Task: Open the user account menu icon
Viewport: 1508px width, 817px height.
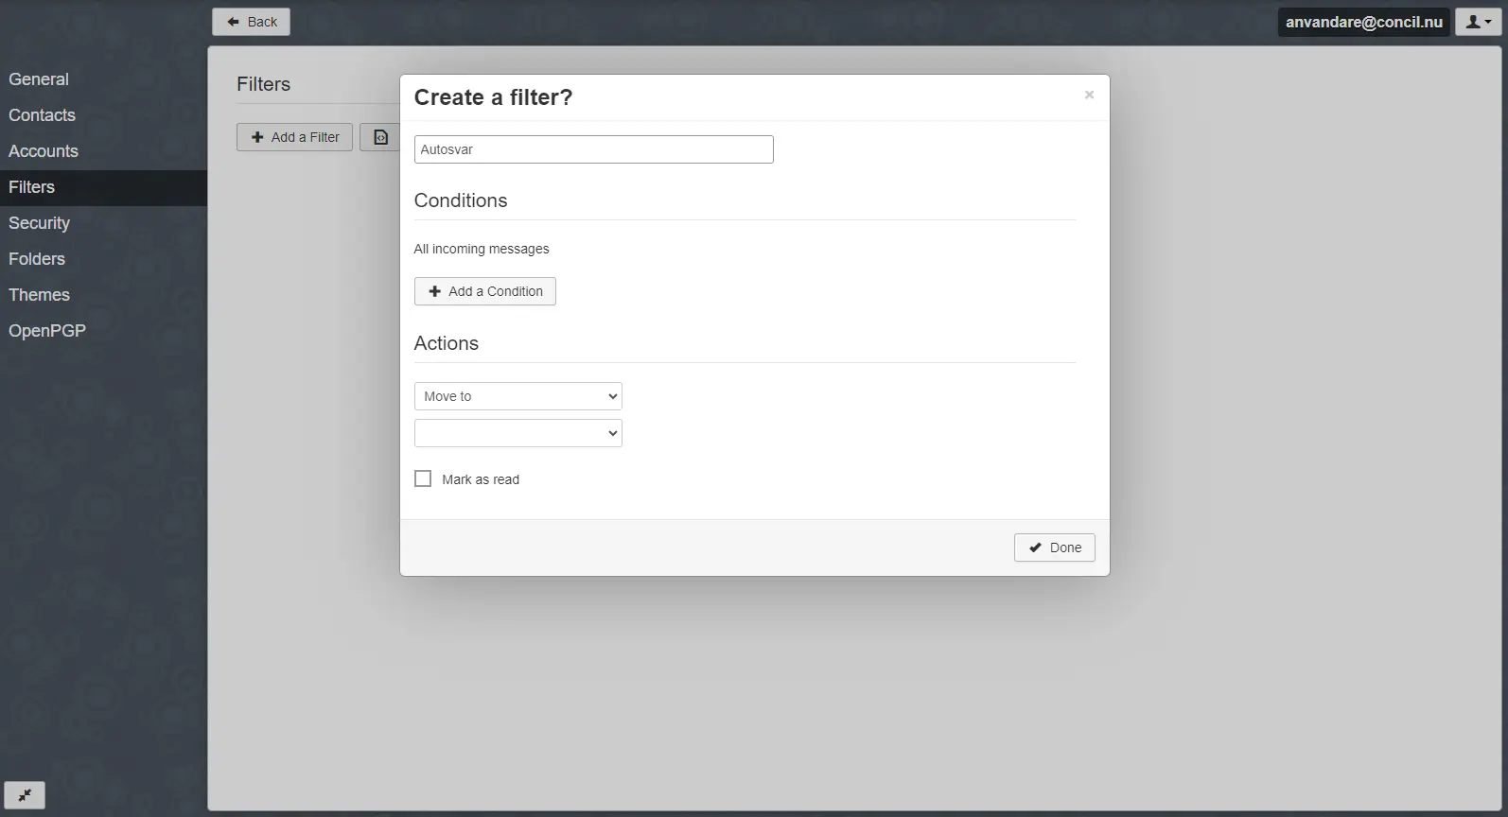Action: (1478, 22)
